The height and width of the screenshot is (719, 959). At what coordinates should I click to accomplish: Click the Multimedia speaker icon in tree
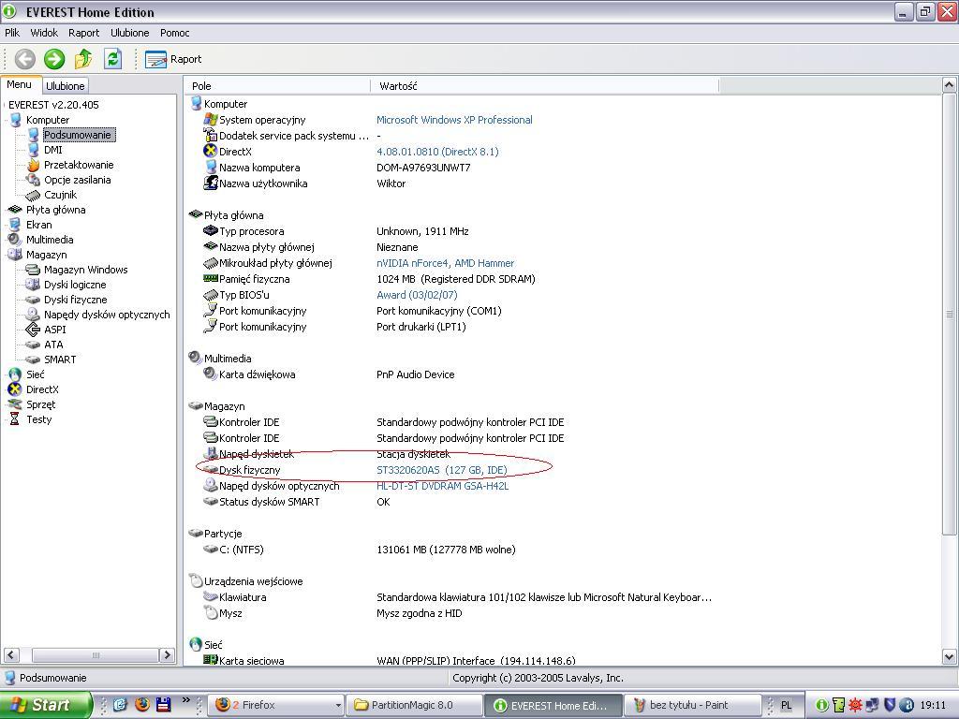15,240
